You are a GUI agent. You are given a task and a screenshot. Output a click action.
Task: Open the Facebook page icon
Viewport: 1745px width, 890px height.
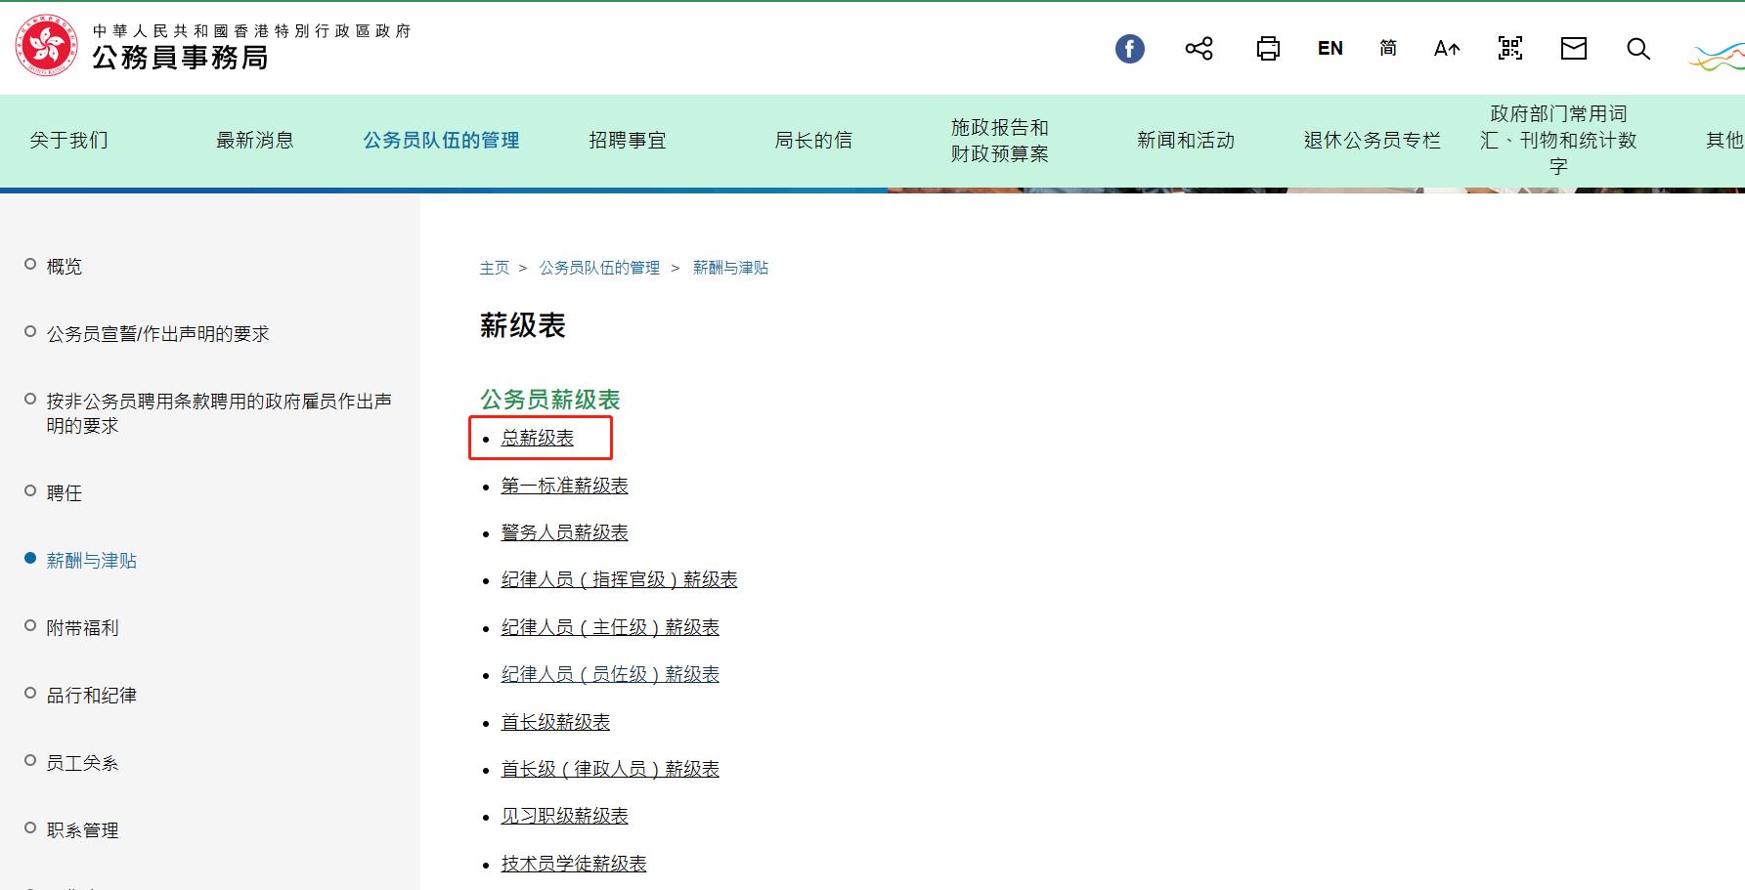1130,48
